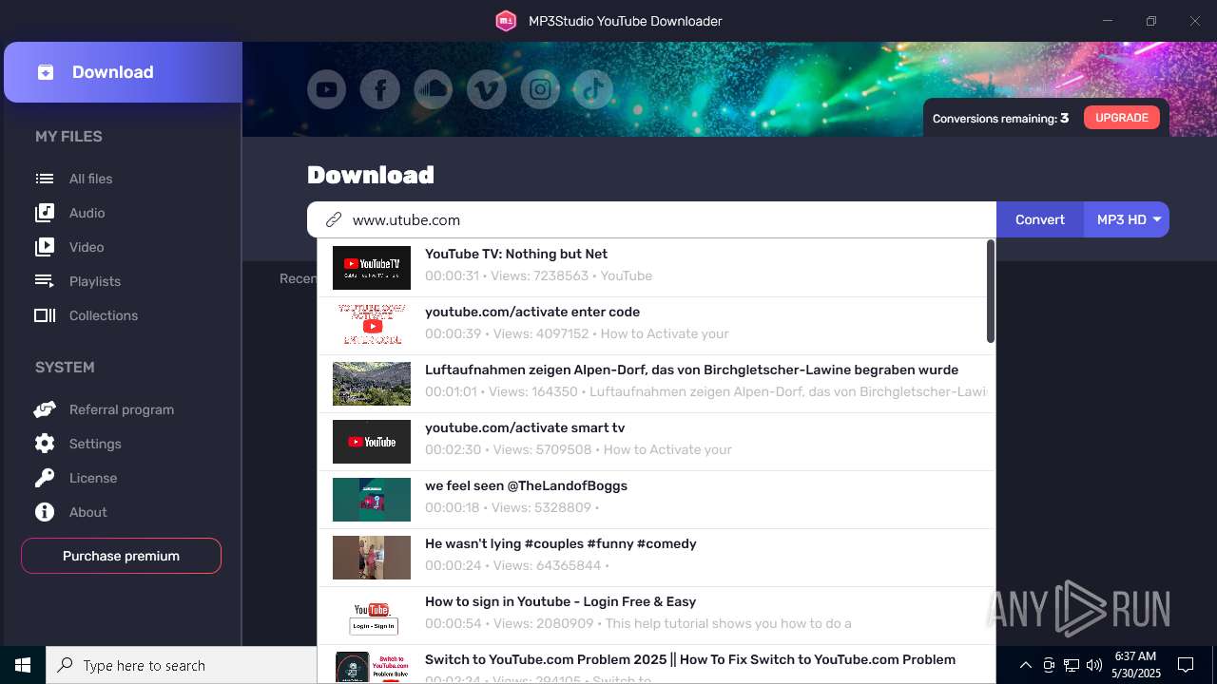Click Purchase premium button

pyautogui.click(x=121, y=556)
